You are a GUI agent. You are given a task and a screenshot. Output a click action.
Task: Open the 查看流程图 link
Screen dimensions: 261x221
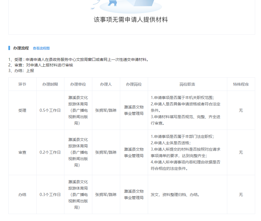tap(41, 48)
